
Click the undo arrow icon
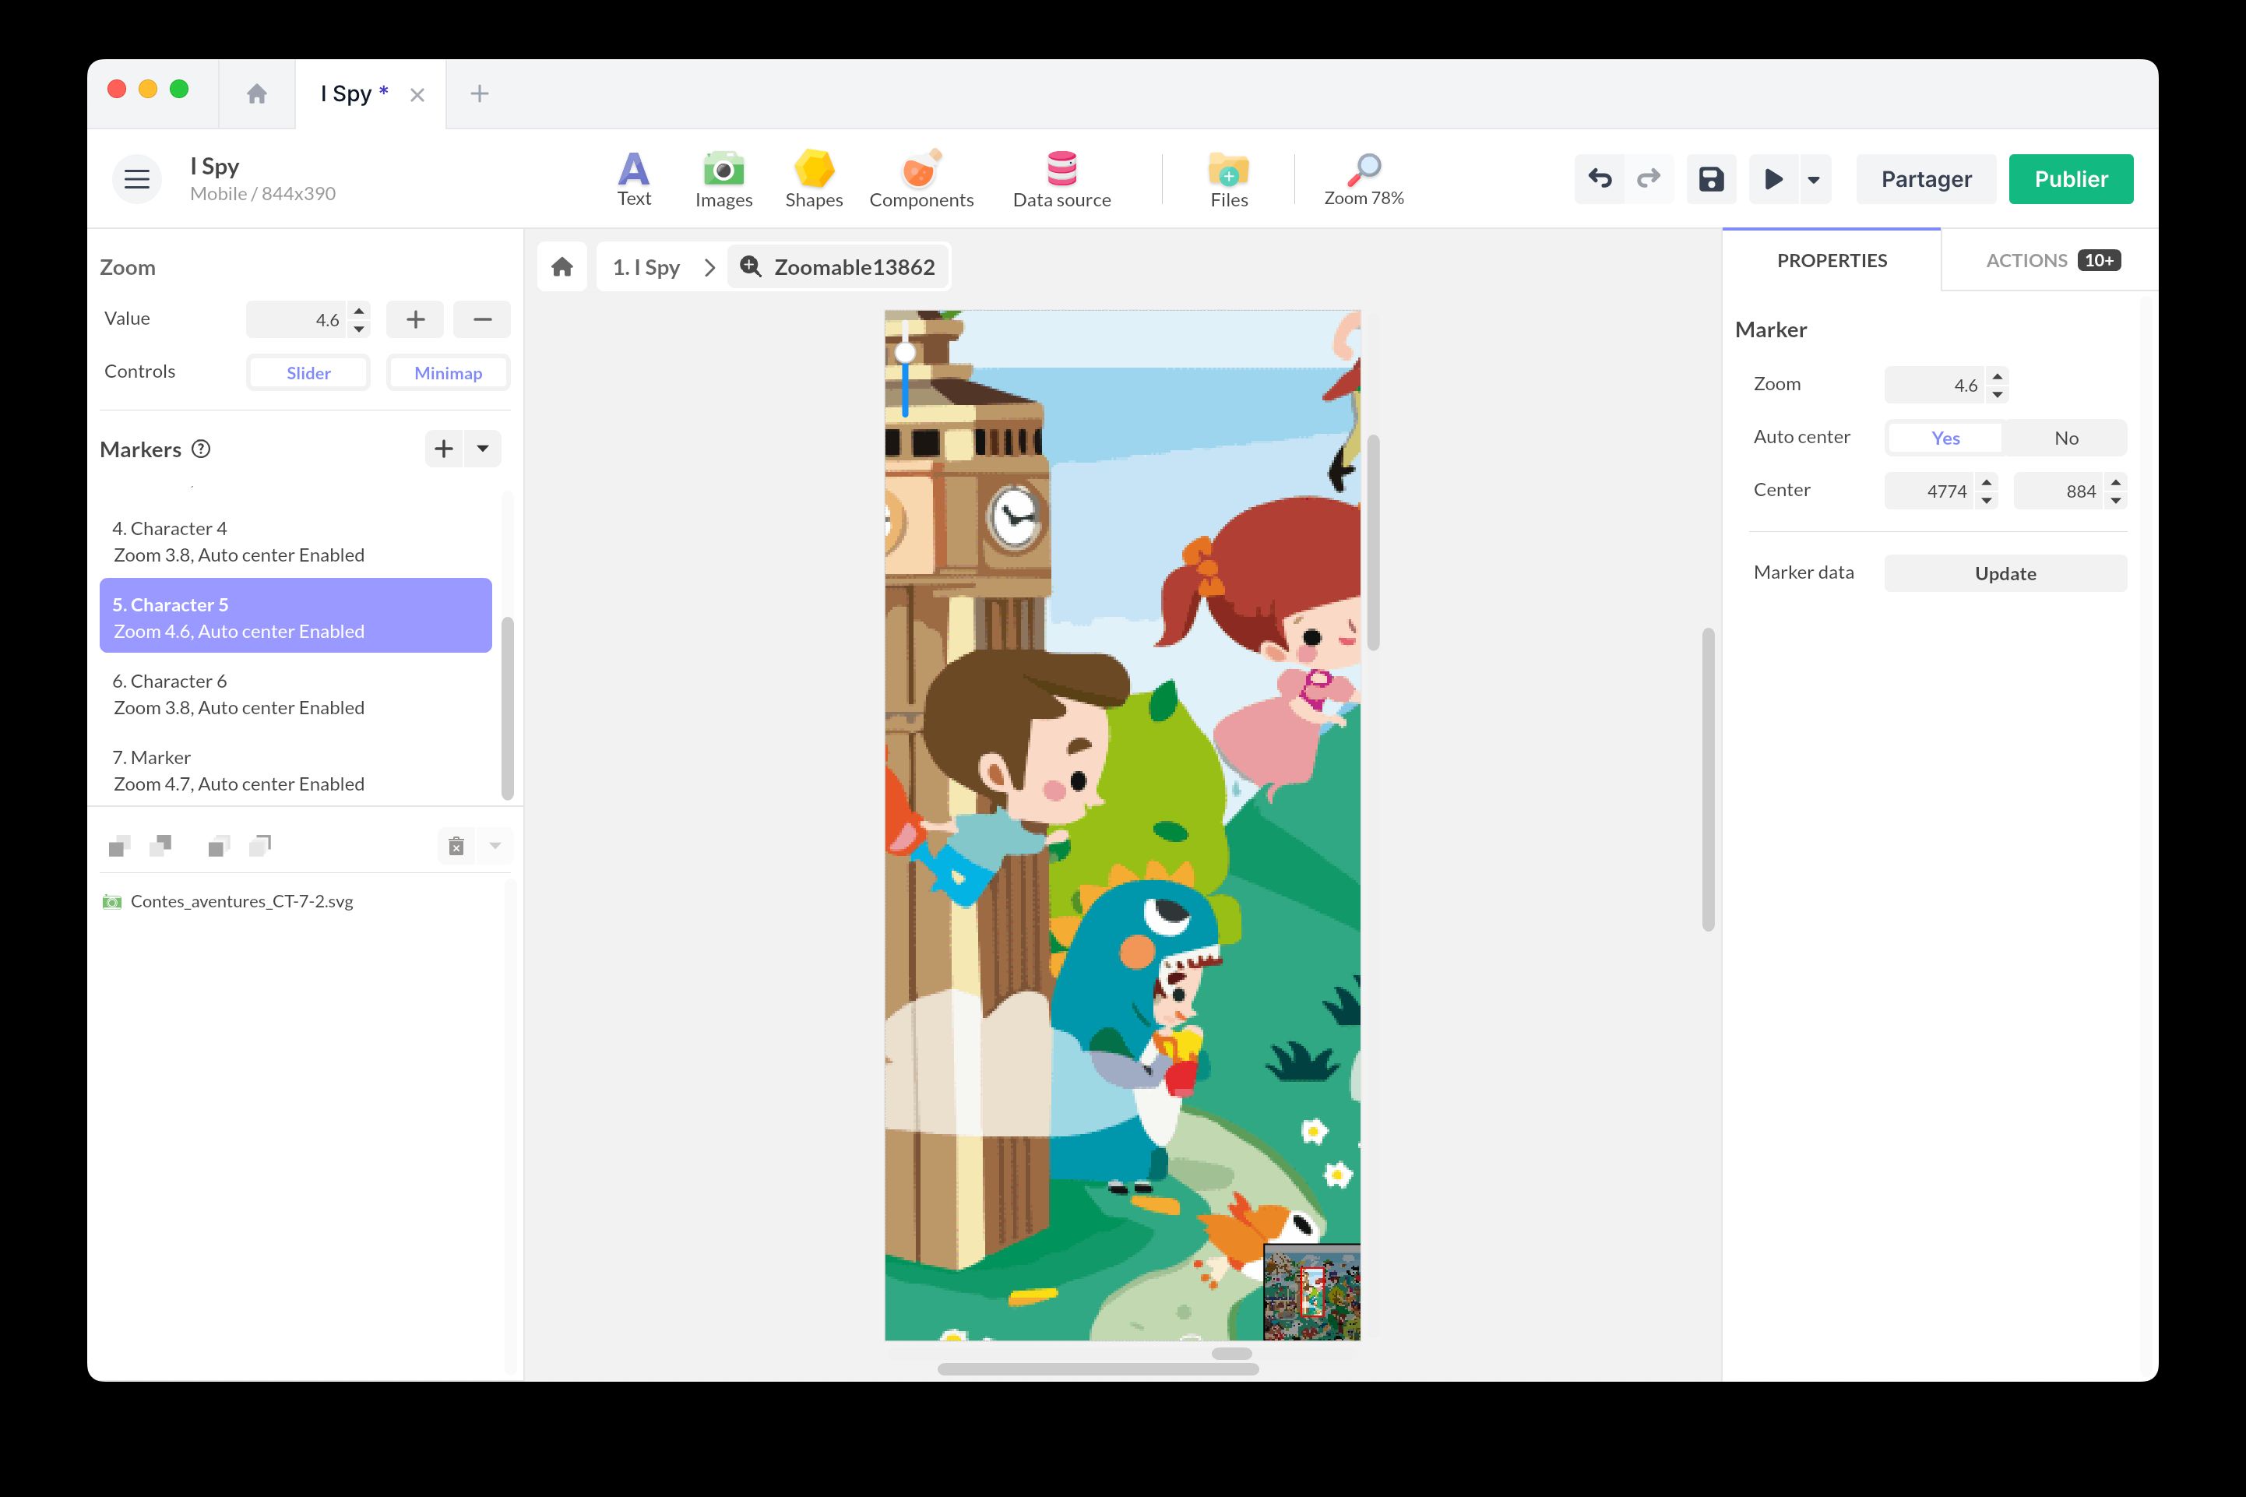1599,178
